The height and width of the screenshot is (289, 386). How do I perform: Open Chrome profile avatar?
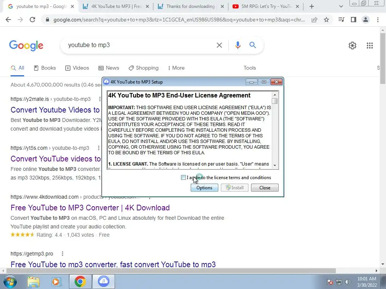[366, 20]
